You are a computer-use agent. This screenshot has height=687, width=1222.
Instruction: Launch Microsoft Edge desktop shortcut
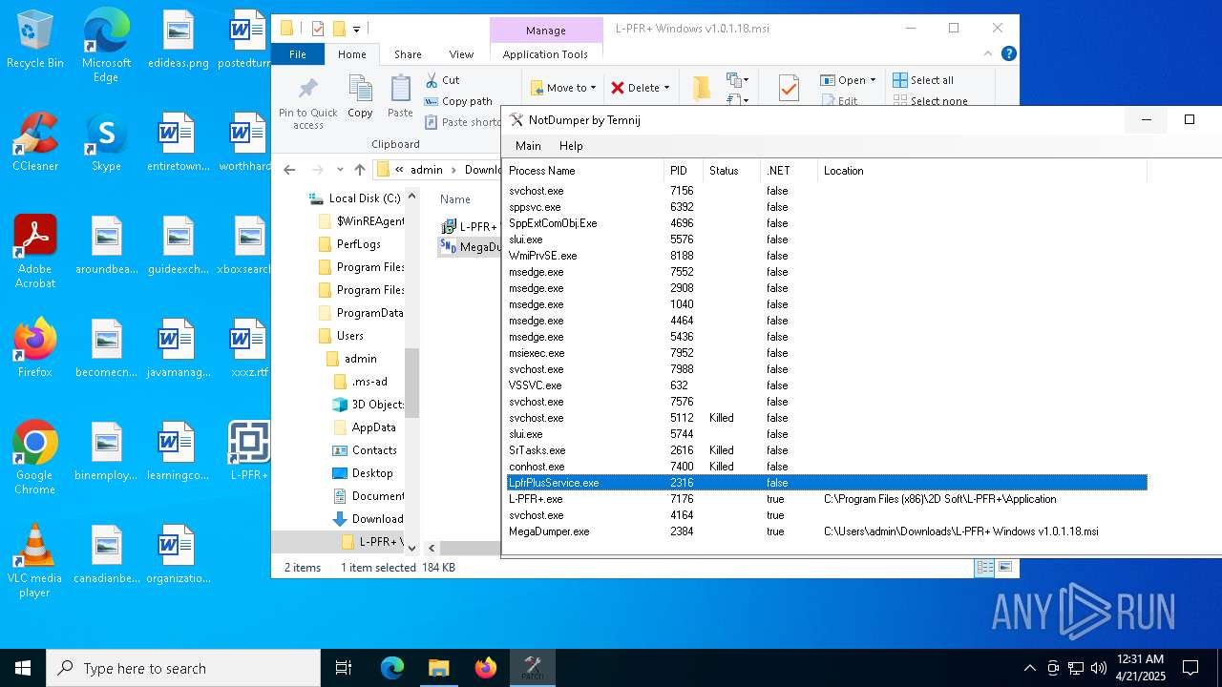pos(106,46)
